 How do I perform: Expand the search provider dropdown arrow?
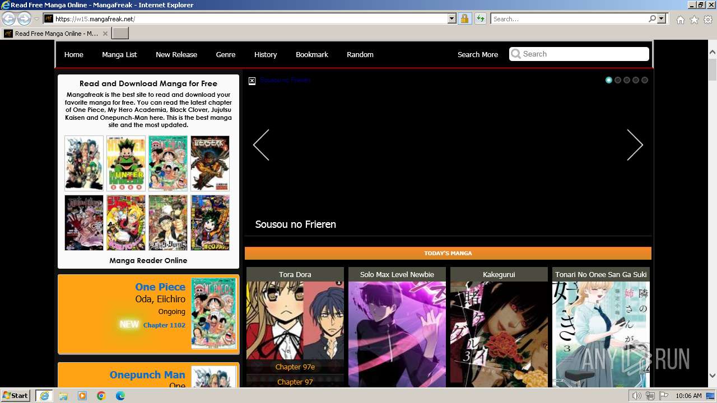point(662,18)
